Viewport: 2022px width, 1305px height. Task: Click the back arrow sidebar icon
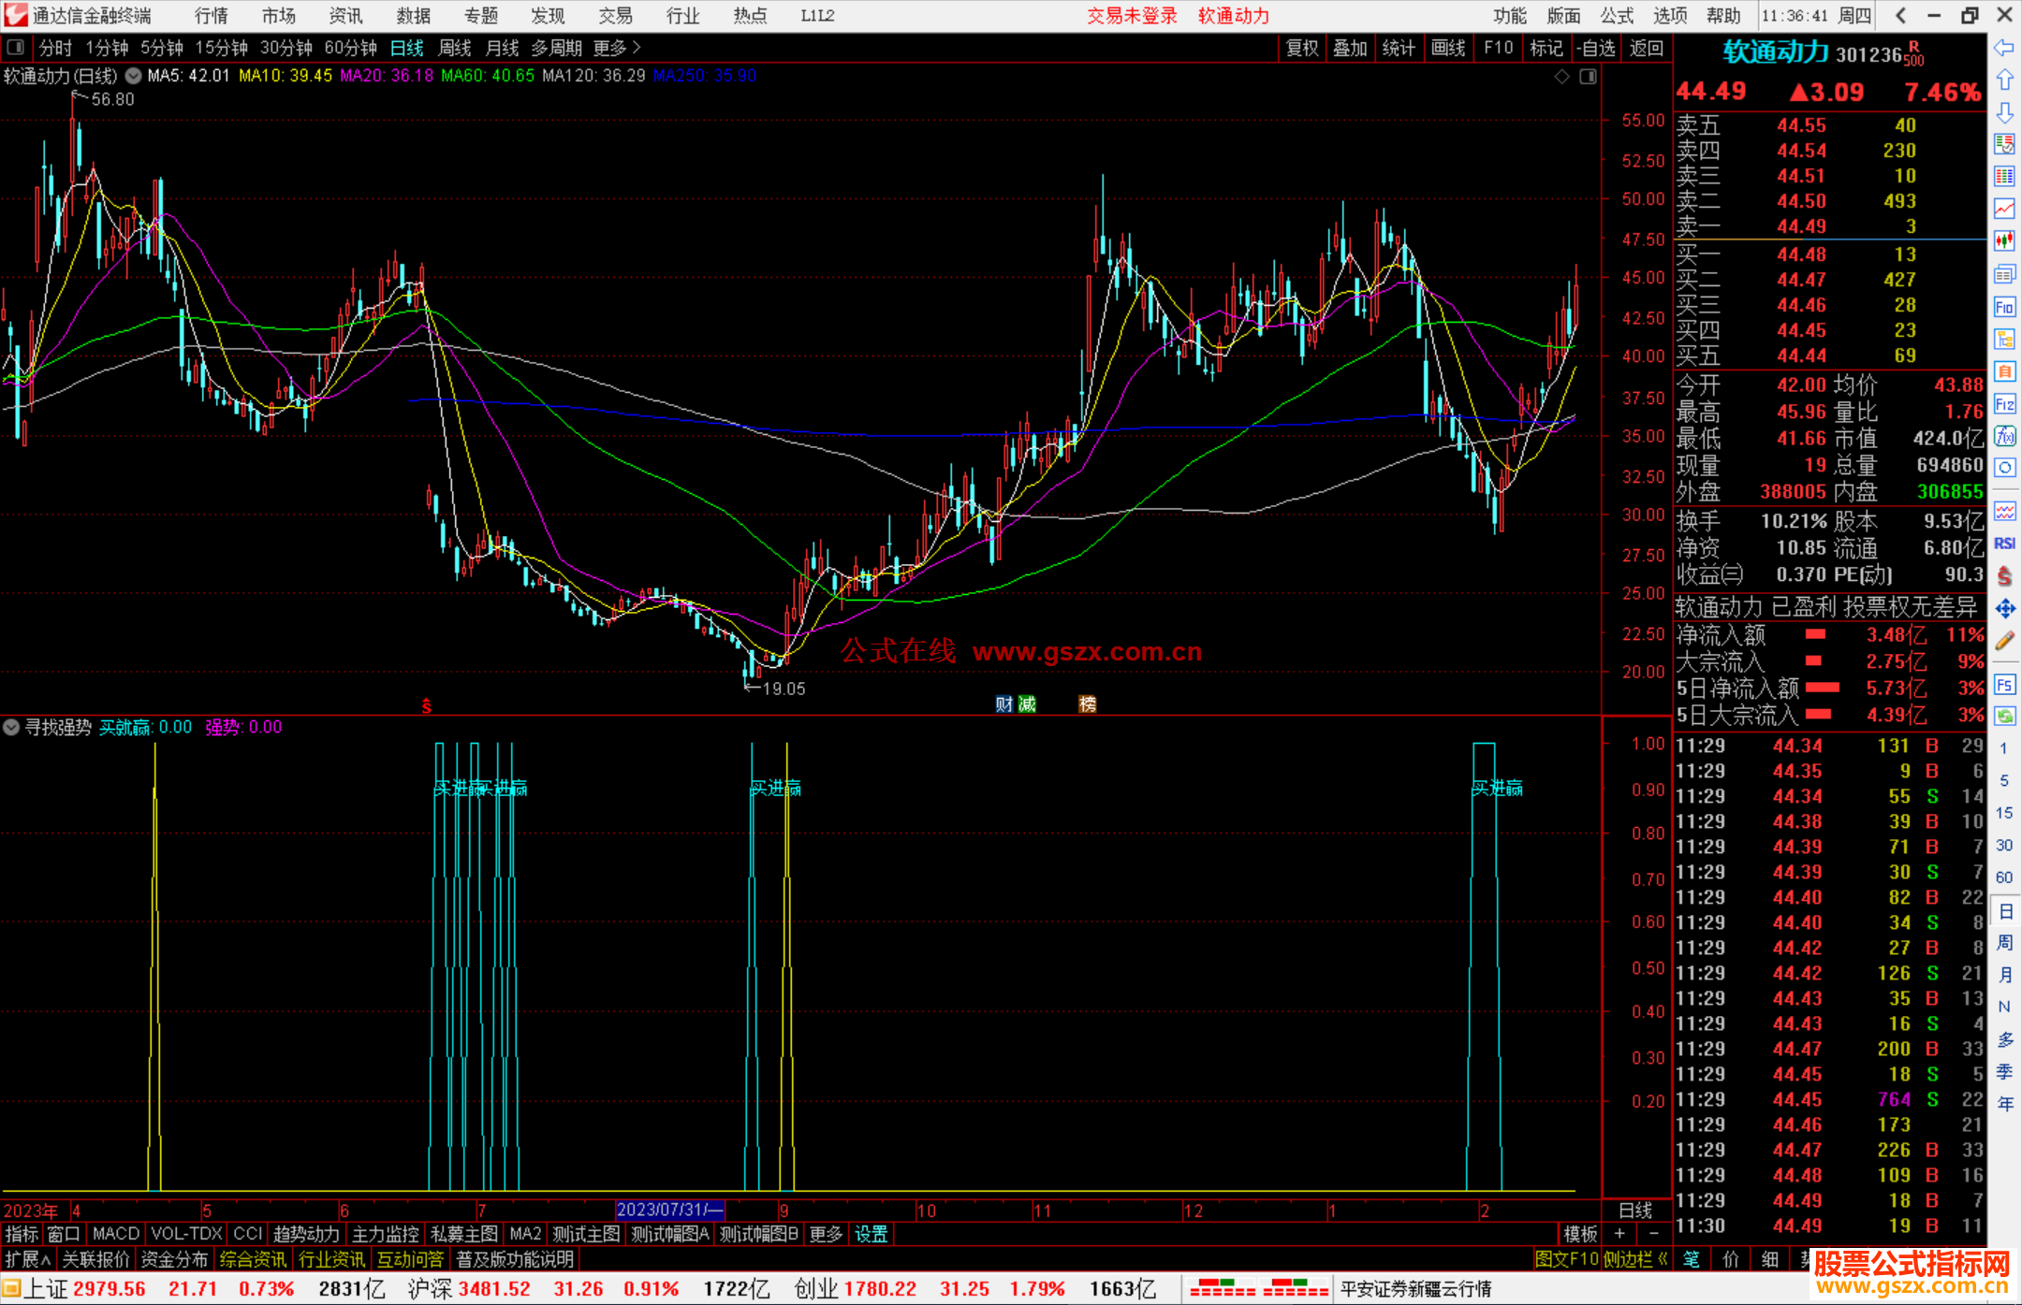point(2004,47)
